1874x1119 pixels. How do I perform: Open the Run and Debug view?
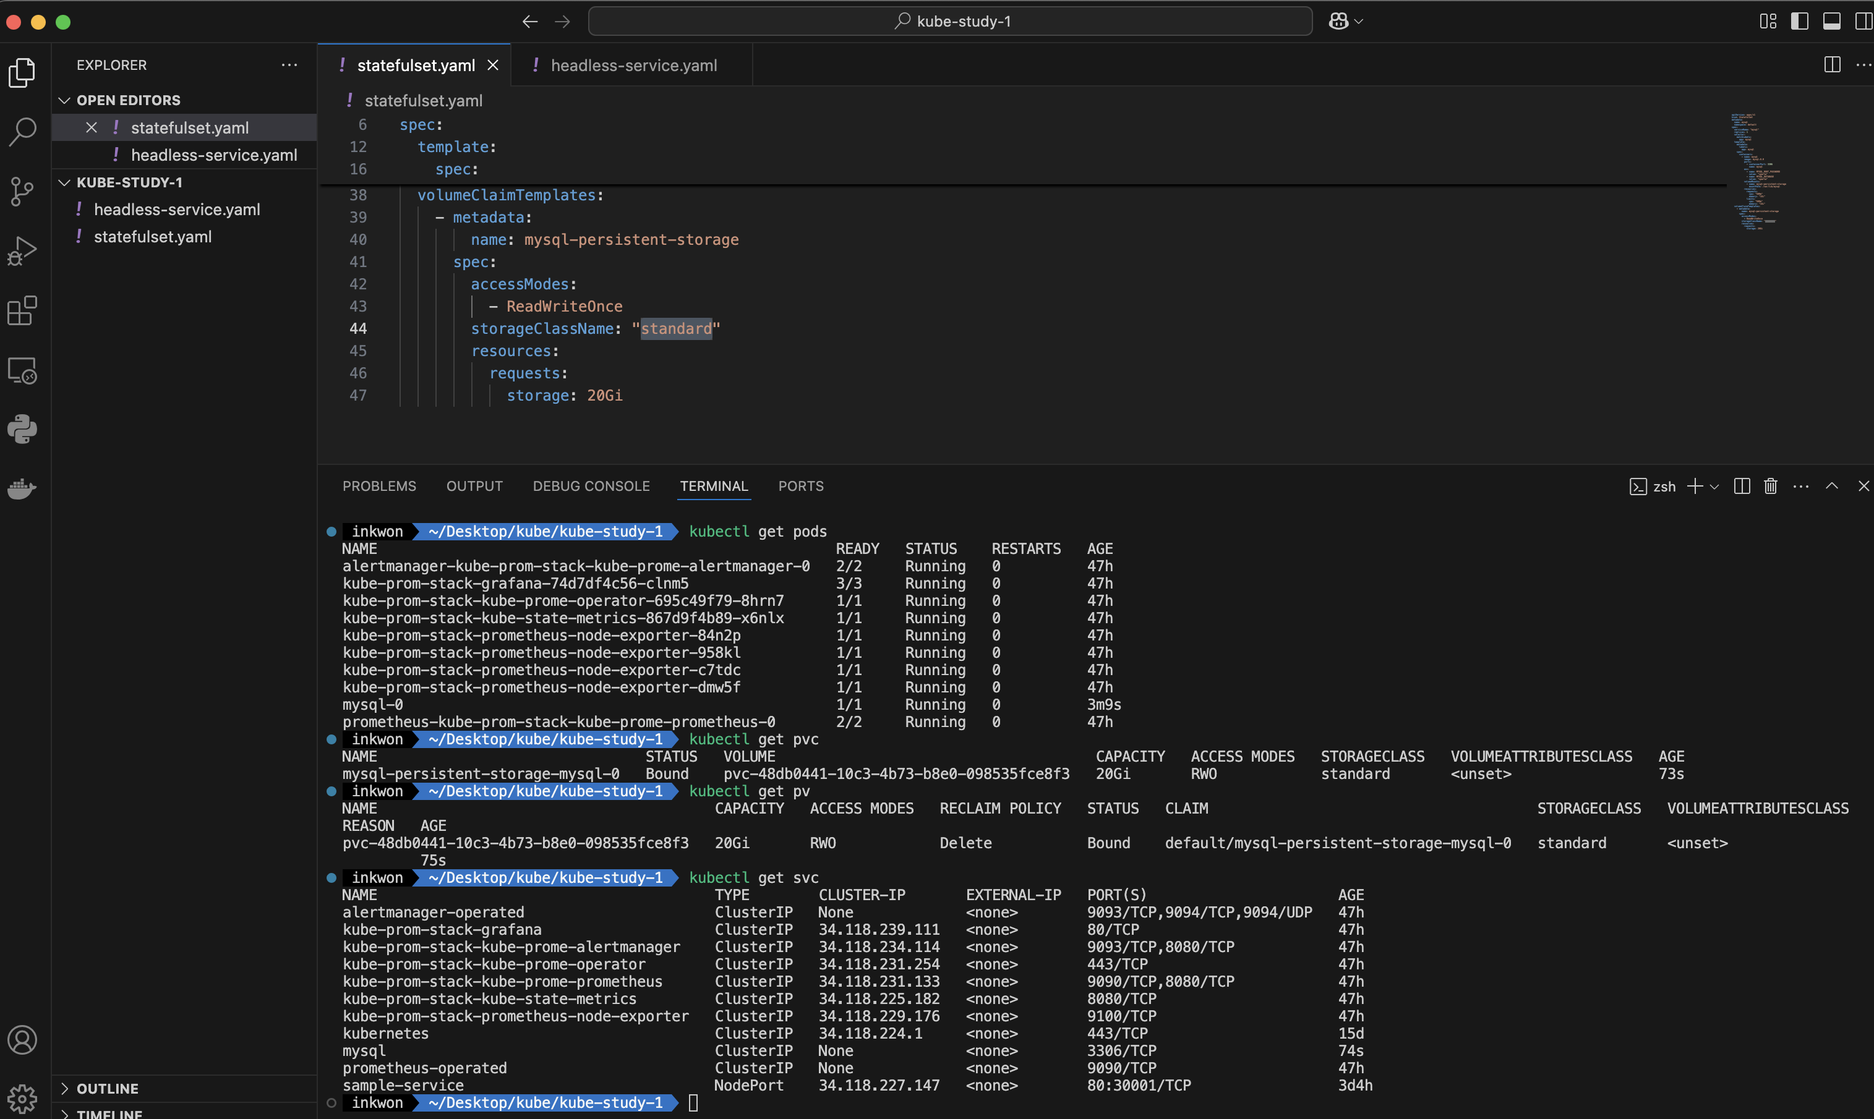click(x=22, y=251)
